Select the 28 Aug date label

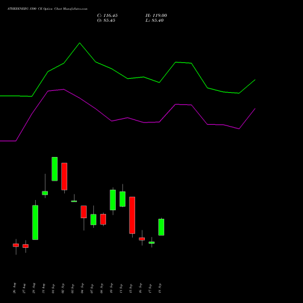click(34, 288)
